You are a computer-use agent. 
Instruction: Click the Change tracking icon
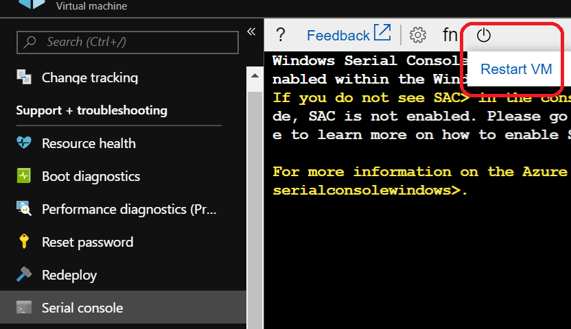(24, 77)
